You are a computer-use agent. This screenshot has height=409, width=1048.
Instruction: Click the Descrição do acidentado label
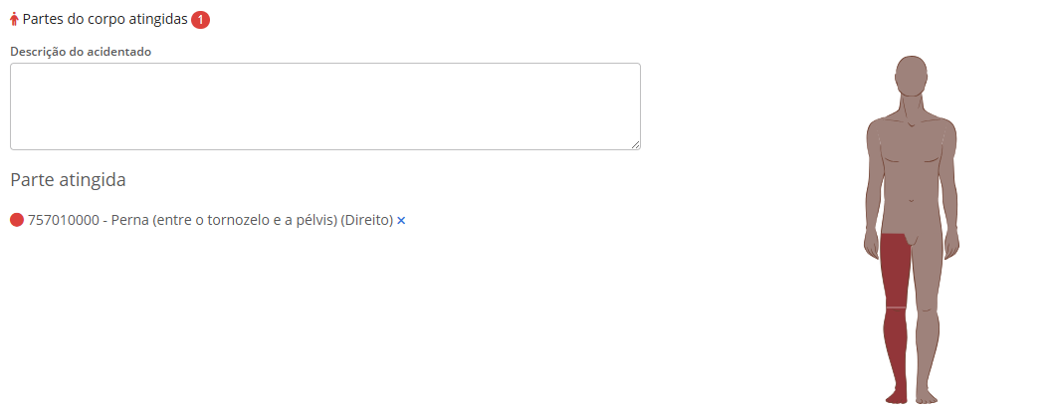point(81,51)
